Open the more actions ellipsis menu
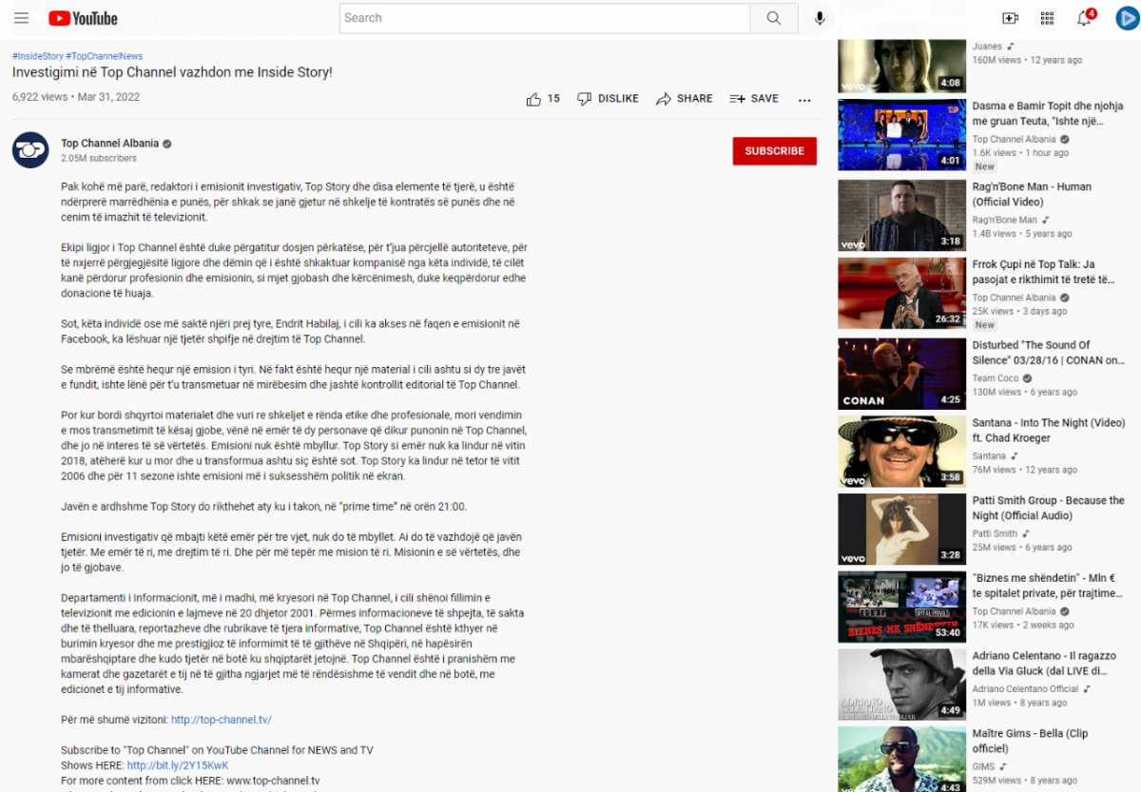Screen dimensions: 1141x792 pos(804,100)
